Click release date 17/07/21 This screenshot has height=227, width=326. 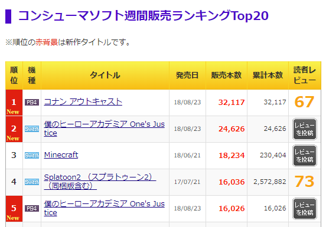click(x=187, y=182)
